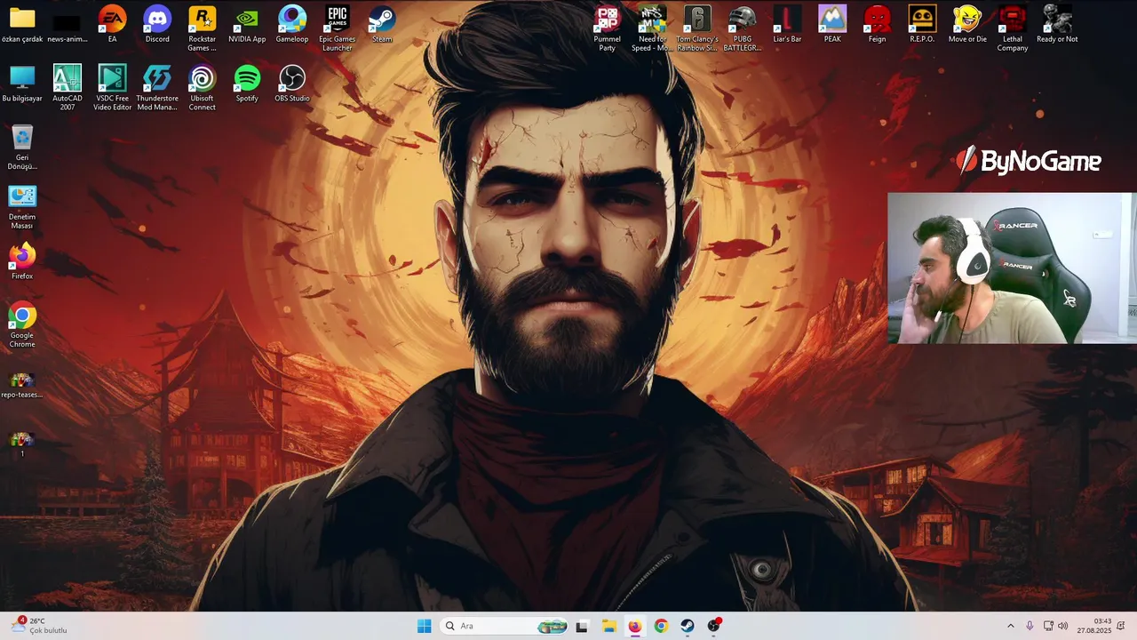Open the NVIDIA App shortcut
This screenshot has height=640, width=1137.
pyautogui.click(x=247, y=25)
